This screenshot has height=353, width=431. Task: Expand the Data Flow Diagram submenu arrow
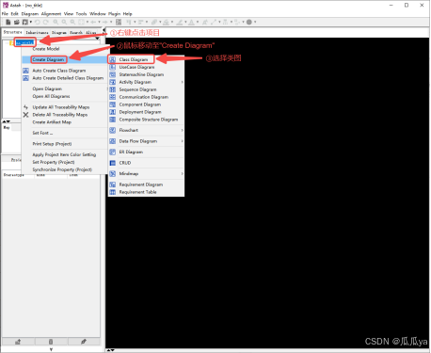coord(182,141)
